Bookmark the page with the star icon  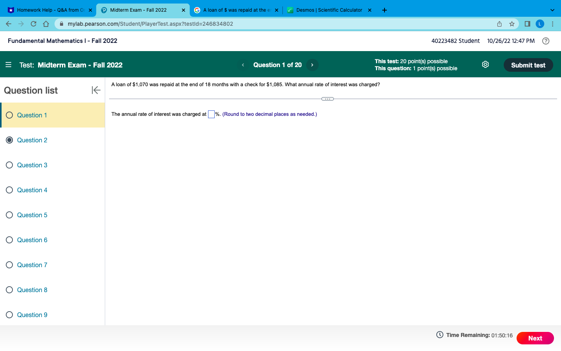(x=512, y=24)
